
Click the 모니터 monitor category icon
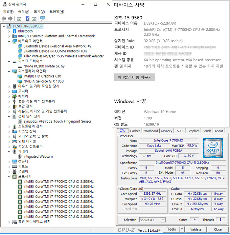[x=14, y=91]
